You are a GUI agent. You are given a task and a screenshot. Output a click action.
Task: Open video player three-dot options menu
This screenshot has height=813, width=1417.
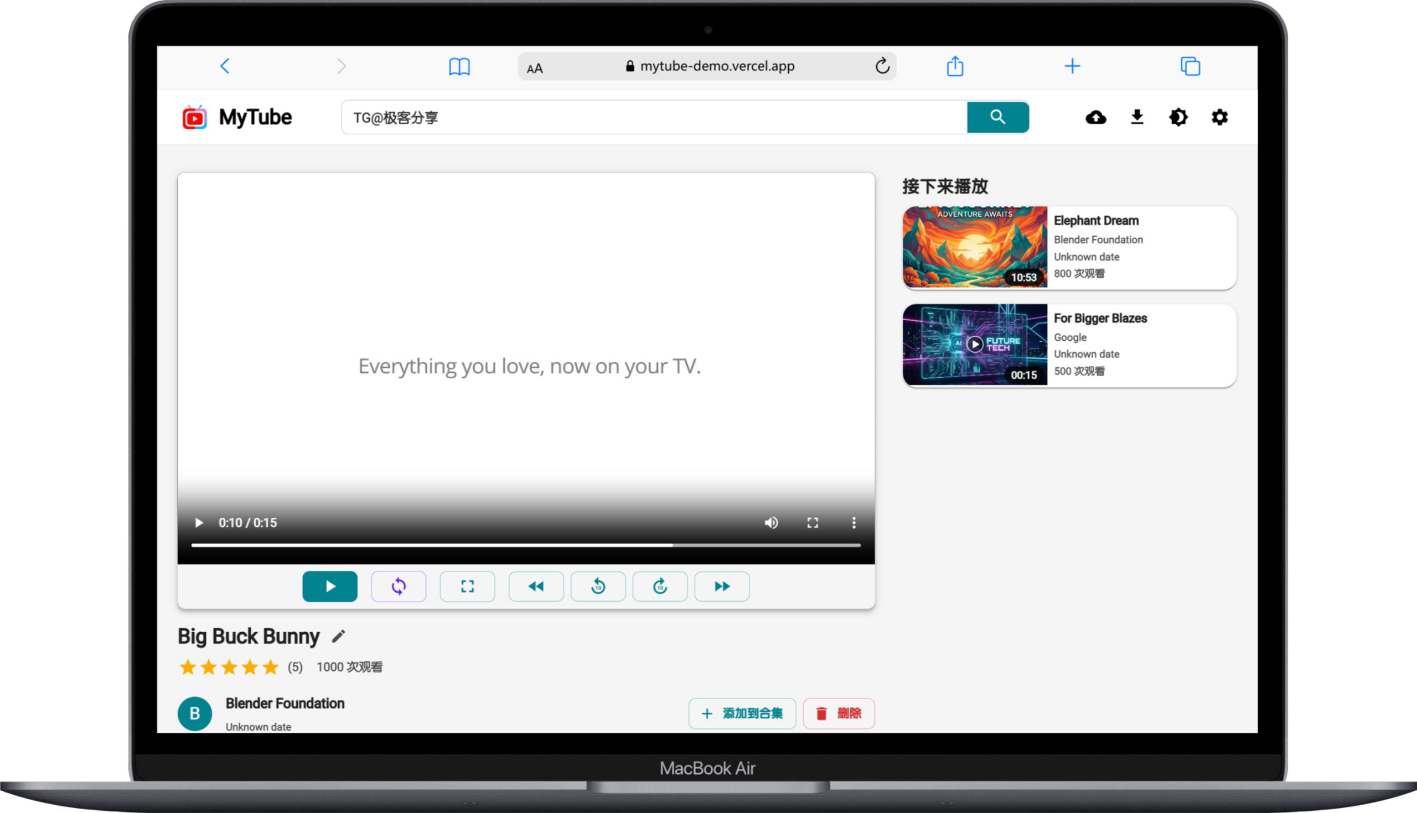coord(853,523)
